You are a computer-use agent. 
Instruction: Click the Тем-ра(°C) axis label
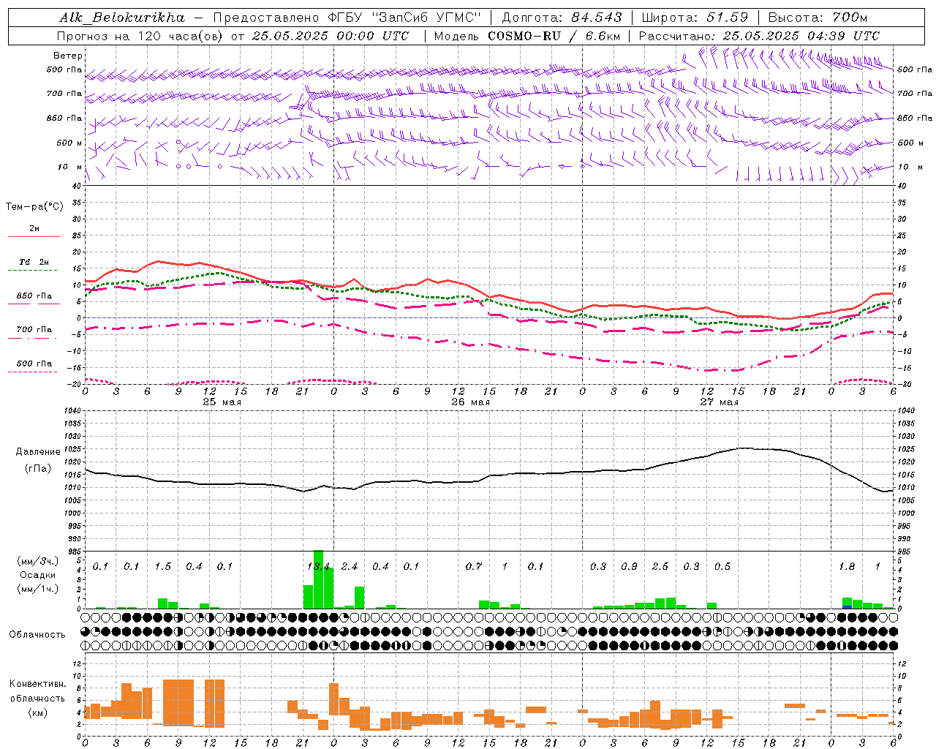coord(34,207)
